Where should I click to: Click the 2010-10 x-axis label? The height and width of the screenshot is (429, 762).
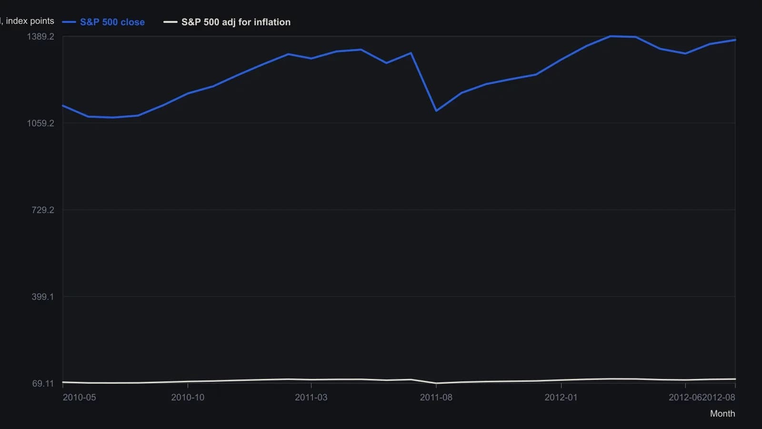pyautogui.click(x=188, y=398)
